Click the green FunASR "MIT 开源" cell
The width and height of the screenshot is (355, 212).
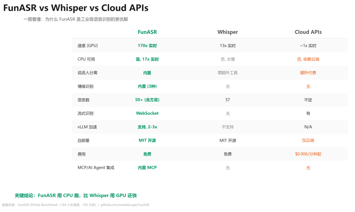coord(147,140)
